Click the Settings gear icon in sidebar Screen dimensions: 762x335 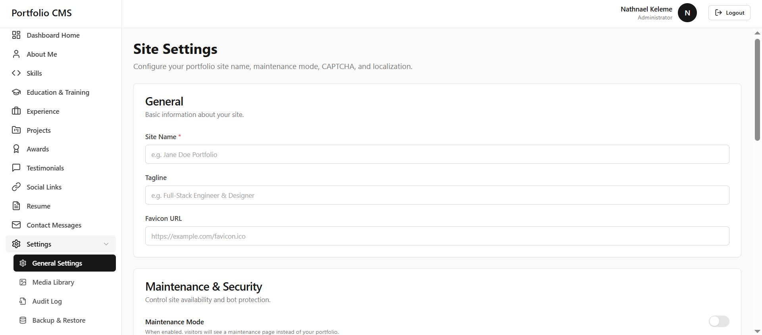coord(16,244)
